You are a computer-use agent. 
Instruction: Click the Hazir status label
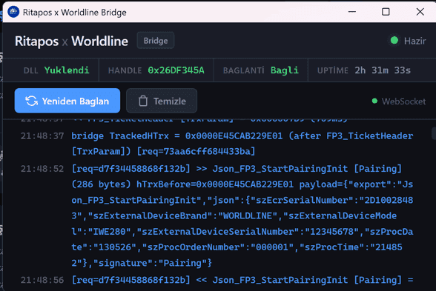coord(414,41)
